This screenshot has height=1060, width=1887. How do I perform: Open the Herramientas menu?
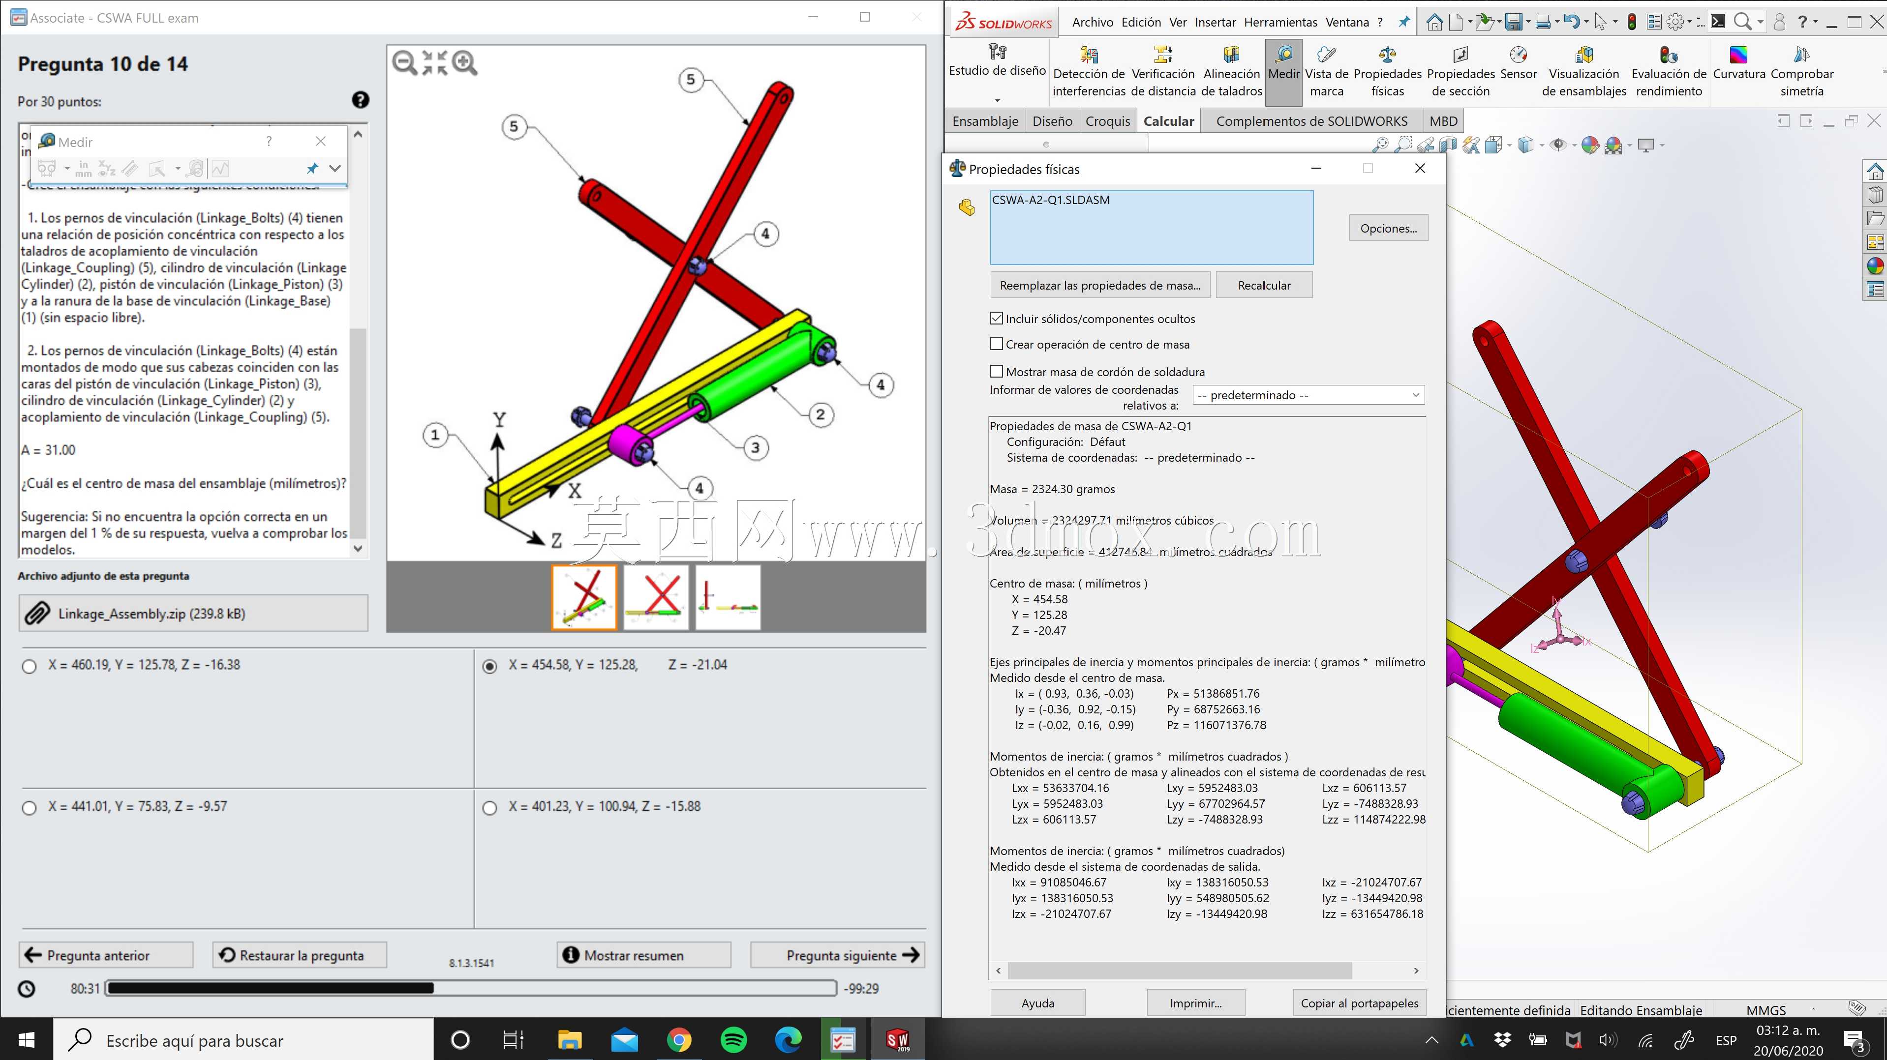tap(1280, 22)
